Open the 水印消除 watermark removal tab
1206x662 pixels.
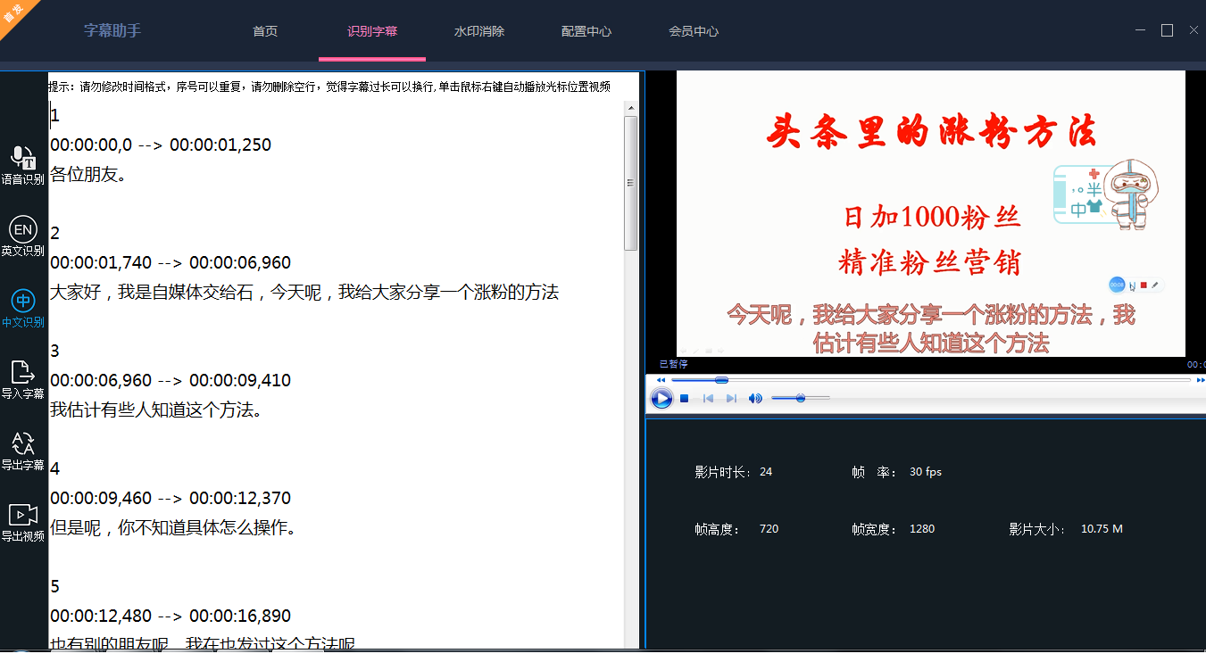point(479,31)
